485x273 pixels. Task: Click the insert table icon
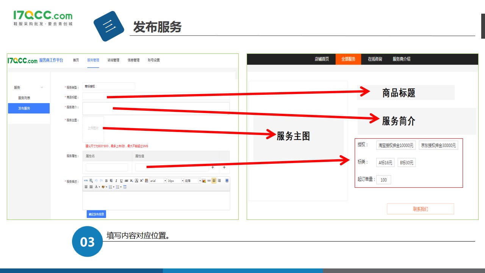[125, 187]
